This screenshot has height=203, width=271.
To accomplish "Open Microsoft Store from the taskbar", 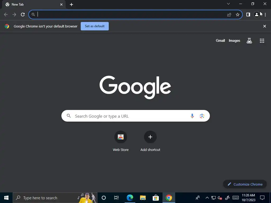I will pos(156,198).
